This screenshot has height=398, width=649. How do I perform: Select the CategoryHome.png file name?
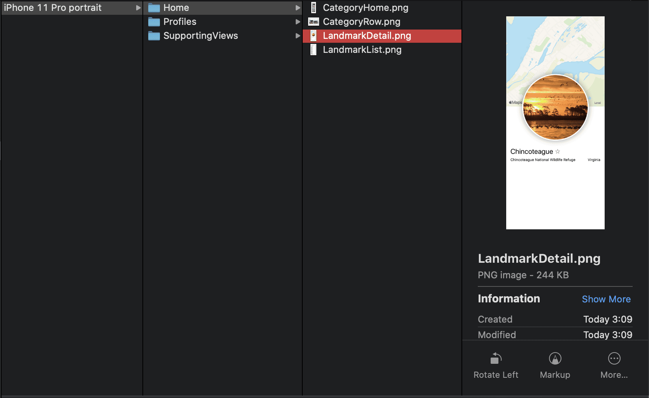click(366, 8)
